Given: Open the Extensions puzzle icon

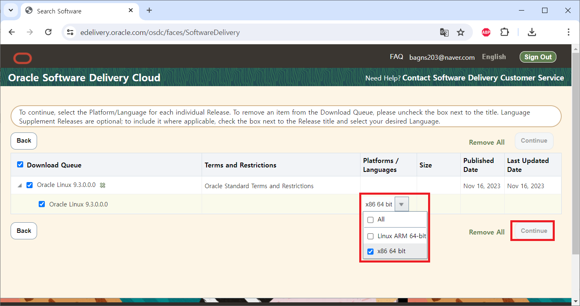Looking at the screenshot, I should (x=505, y=32).
